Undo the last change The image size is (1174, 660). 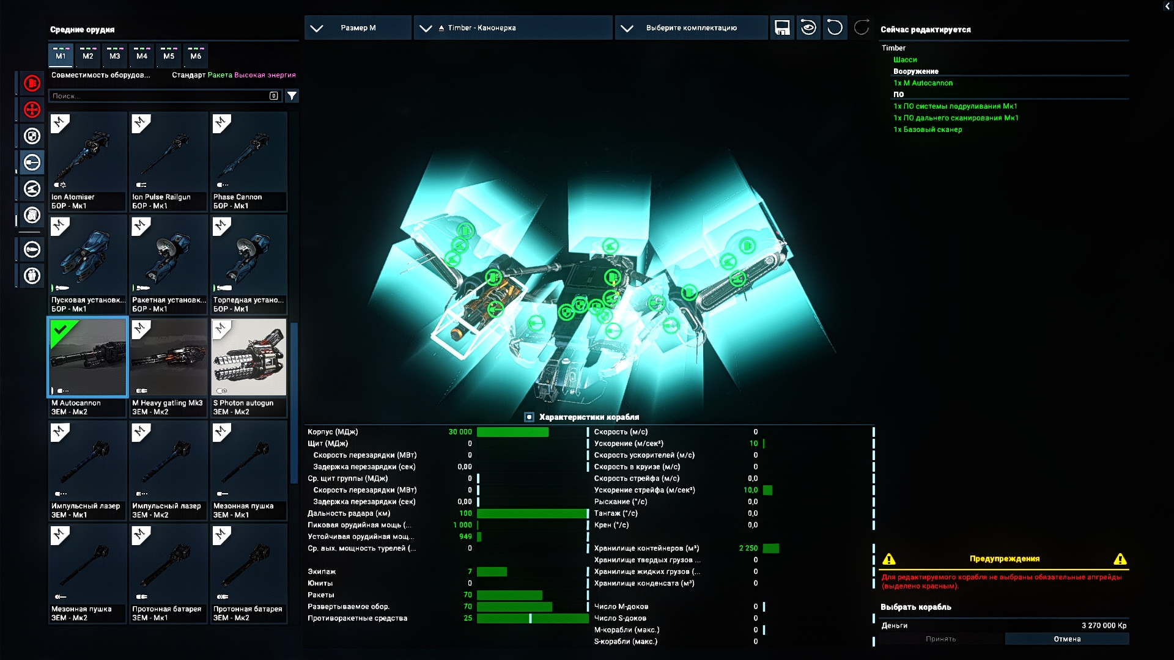point(835,28)
